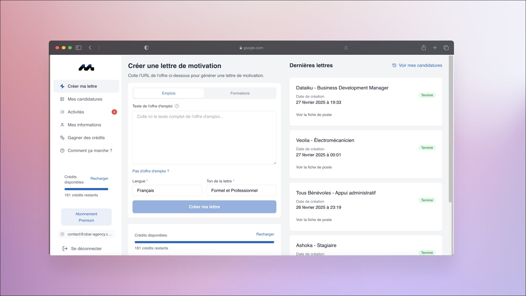526x296 pixels.
Task: Open Activités in the sidebar
Action: [86, 112]
